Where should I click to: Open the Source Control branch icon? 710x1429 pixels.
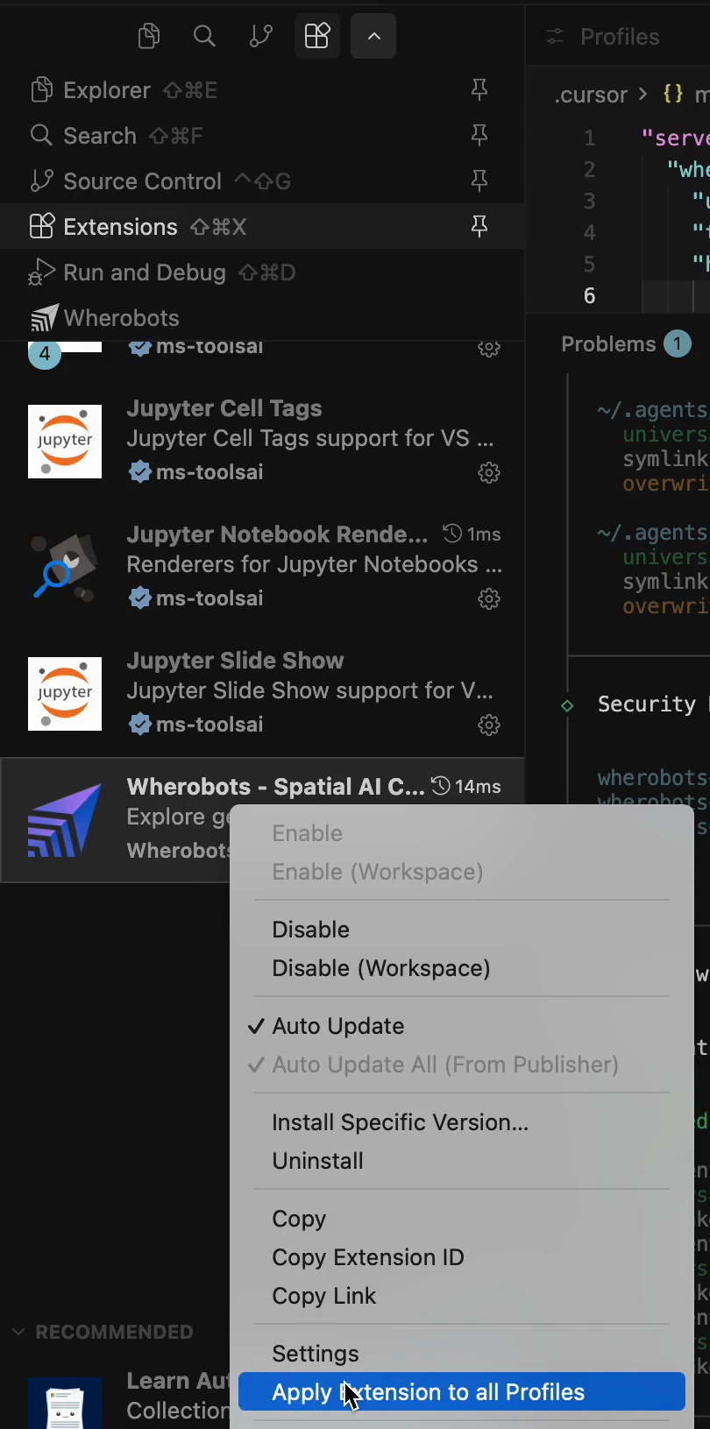click(260, 36)
